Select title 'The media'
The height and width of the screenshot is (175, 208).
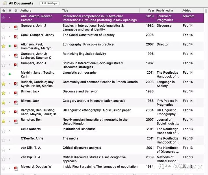pos(70,138)
